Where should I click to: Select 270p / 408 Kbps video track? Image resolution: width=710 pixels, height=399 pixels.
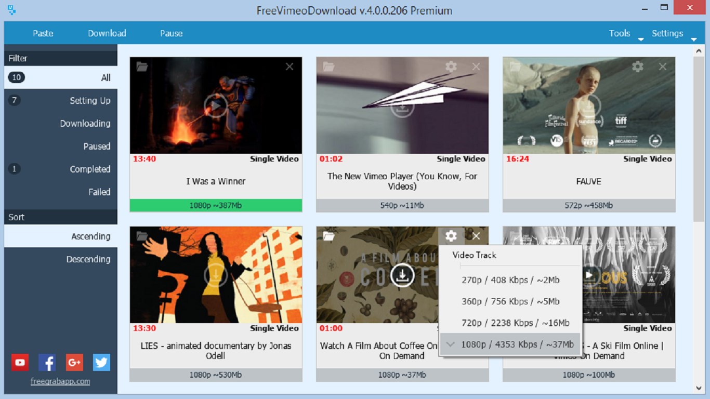(x=510, y=280)
